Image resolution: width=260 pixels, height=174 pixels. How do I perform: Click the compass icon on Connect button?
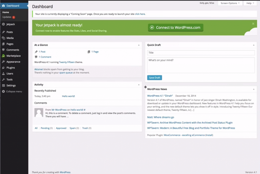point(152,27)
